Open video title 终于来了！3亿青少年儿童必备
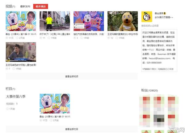 pos(55,34)
